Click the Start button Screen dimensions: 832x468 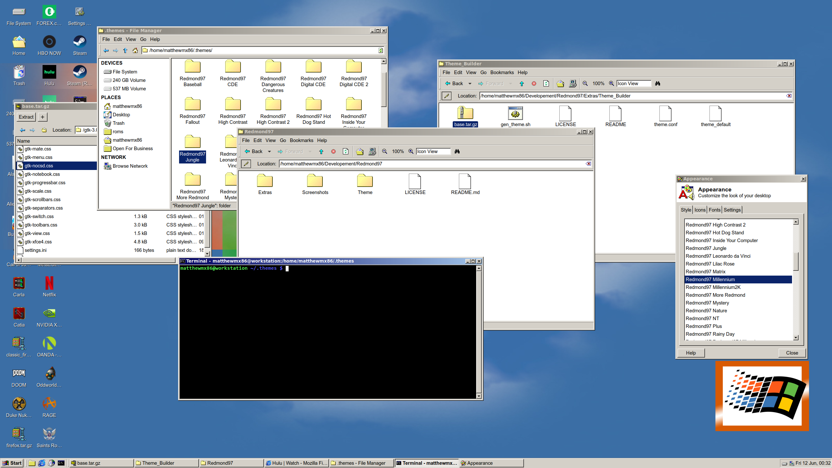click(x=12, y=463)
